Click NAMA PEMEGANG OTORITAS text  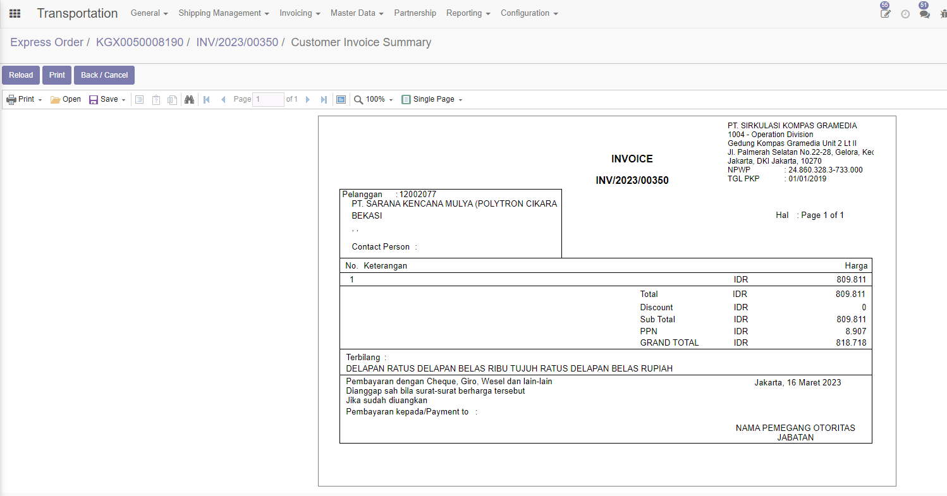(795, 428)
